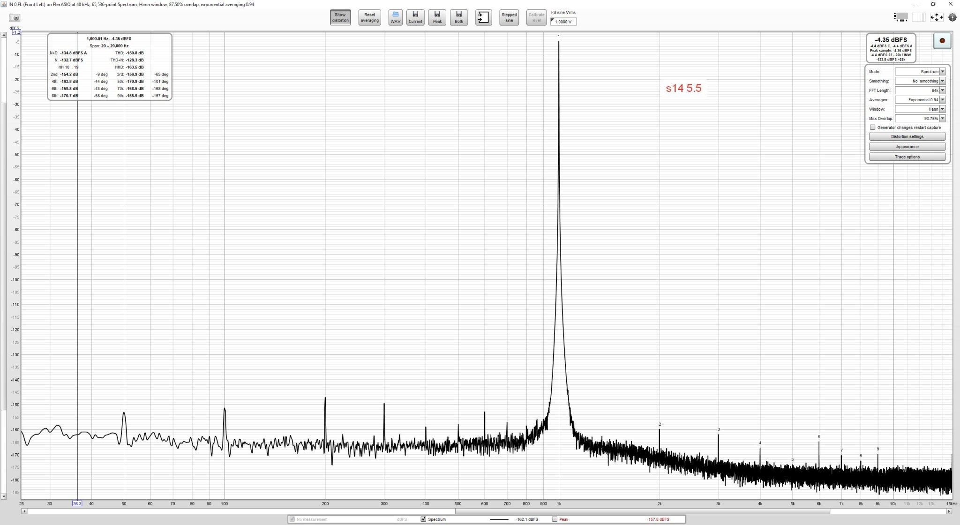Check the Peak trace checkbox
This screenshot has height=525, width=960.
point(555,519)
